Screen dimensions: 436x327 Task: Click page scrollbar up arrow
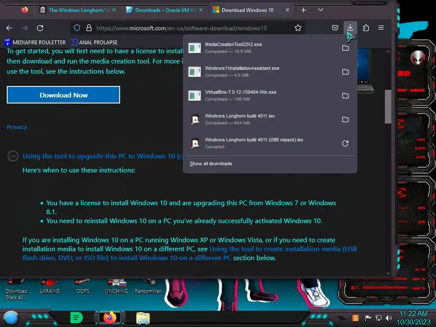point(388,52)
